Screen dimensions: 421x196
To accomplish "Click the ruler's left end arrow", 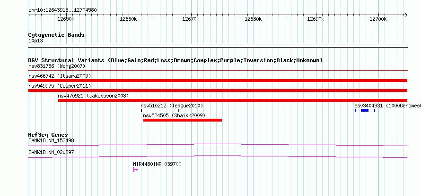I will [x=29, y=15].
